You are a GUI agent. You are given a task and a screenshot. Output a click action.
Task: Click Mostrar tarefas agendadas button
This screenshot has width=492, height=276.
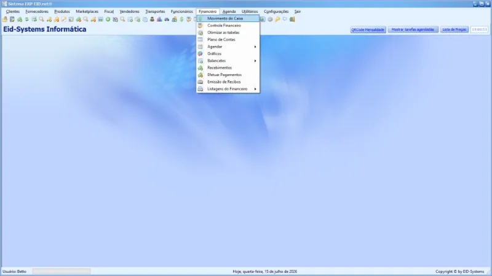click(413, 29)
